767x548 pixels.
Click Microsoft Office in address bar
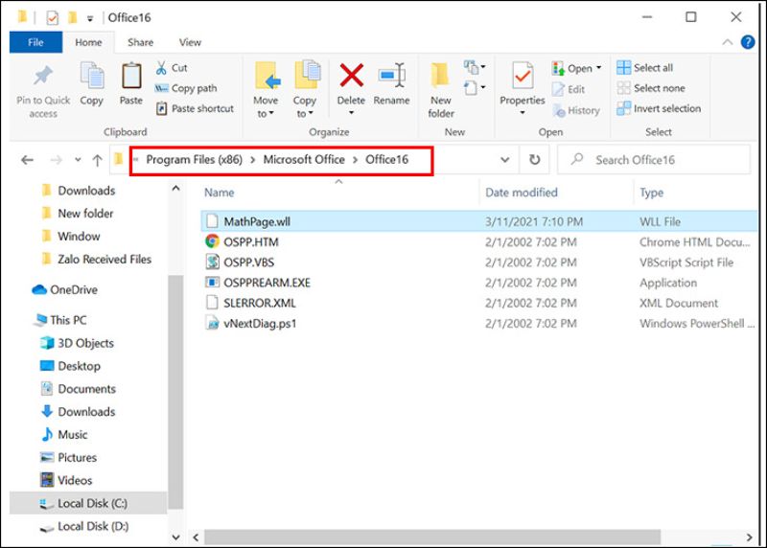pos(304,159)
